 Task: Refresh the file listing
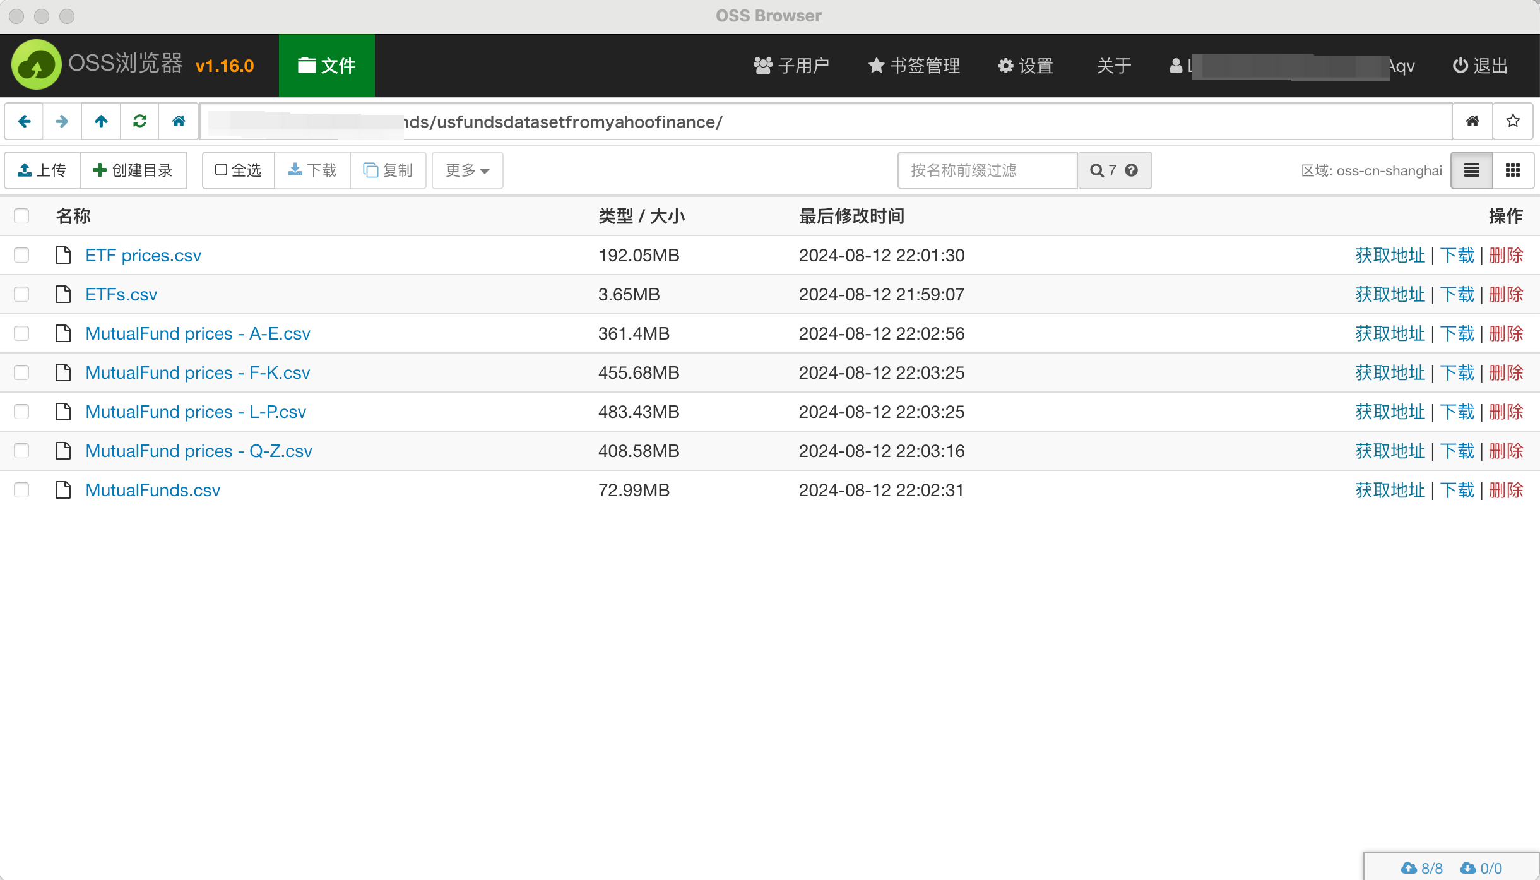click(139, 121)
